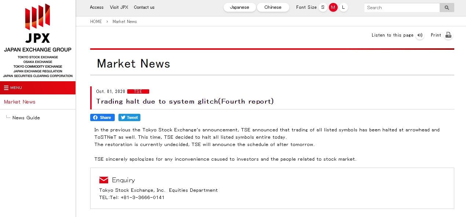
Task: Open the hamburger MENU bar
Action: [x=38, y=88]
